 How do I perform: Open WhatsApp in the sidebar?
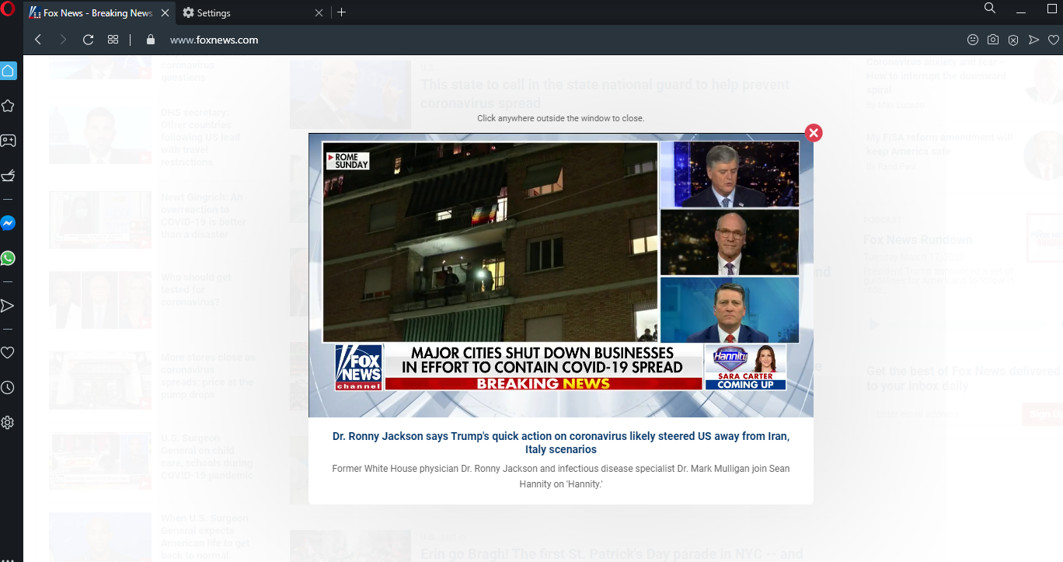8,258
